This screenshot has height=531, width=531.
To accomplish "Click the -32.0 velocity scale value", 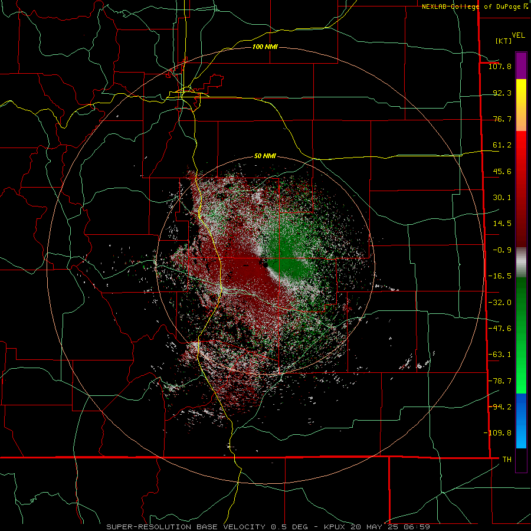I will [500, 303].
